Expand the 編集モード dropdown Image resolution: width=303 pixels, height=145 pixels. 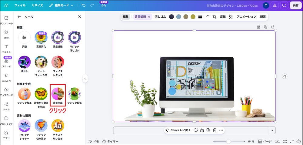pyautogui.click(x=61, y=5)
